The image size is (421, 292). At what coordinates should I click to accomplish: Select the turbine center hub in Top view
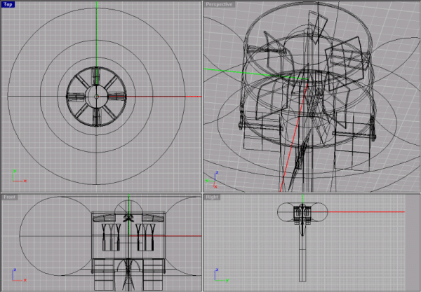point(97,96)
